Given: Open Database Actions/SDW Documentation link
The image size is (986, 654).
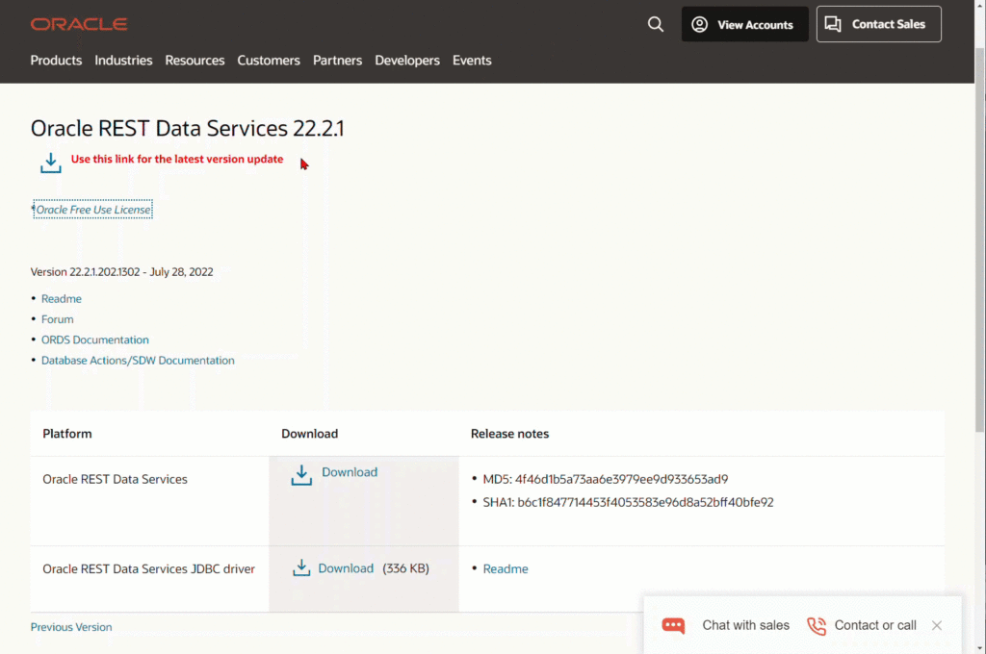Looking at the screenshot, I should click(138, 361).
